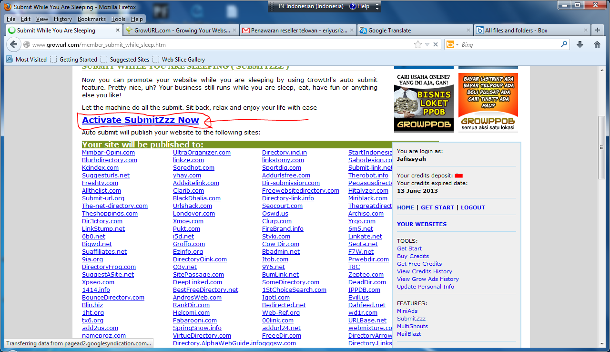Click the search magnifier icon
Screen dimensions: 610x352
point(564,44)
